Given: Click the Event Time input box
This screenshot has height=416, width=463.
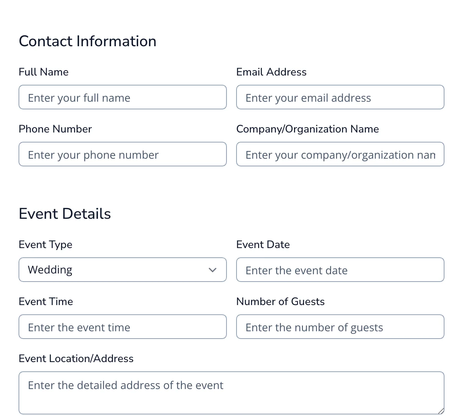Looking at the screenshot, I should (x=122, y=327).
